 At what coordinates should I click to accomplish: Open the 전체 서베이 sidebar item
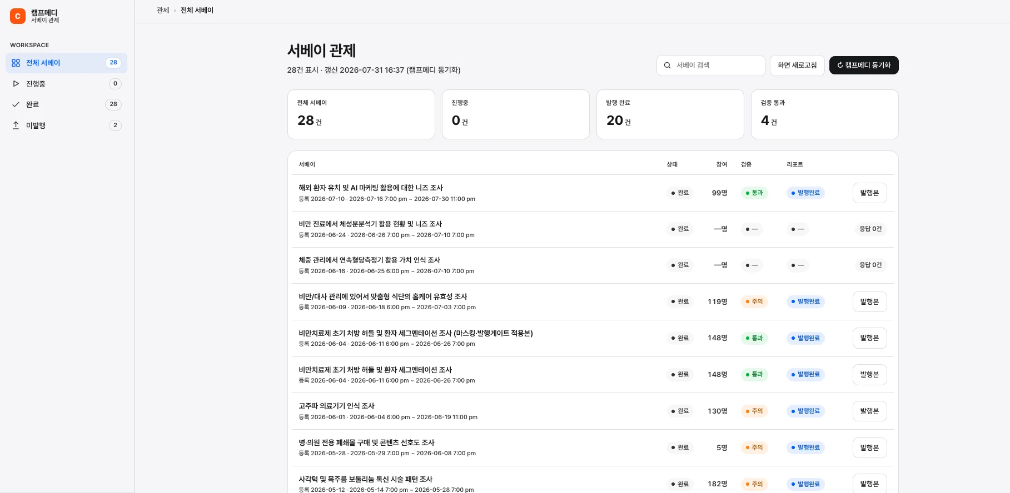pos(66,63)
